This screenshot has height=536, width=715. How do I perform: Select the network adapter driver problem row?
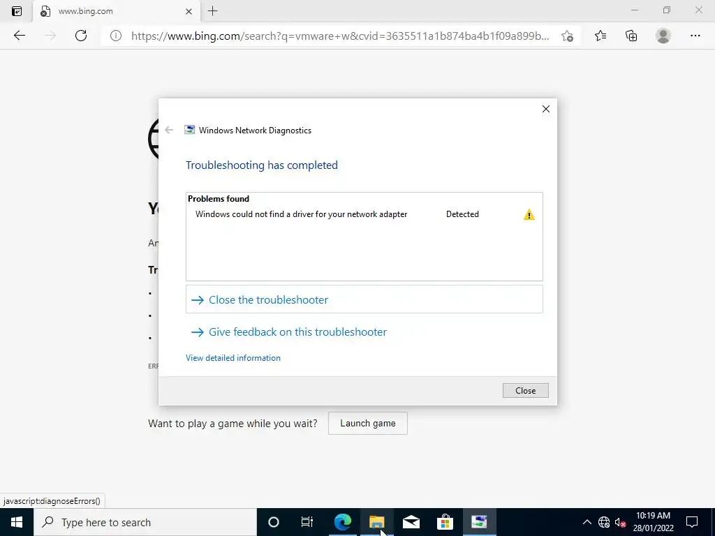[364, 214]
